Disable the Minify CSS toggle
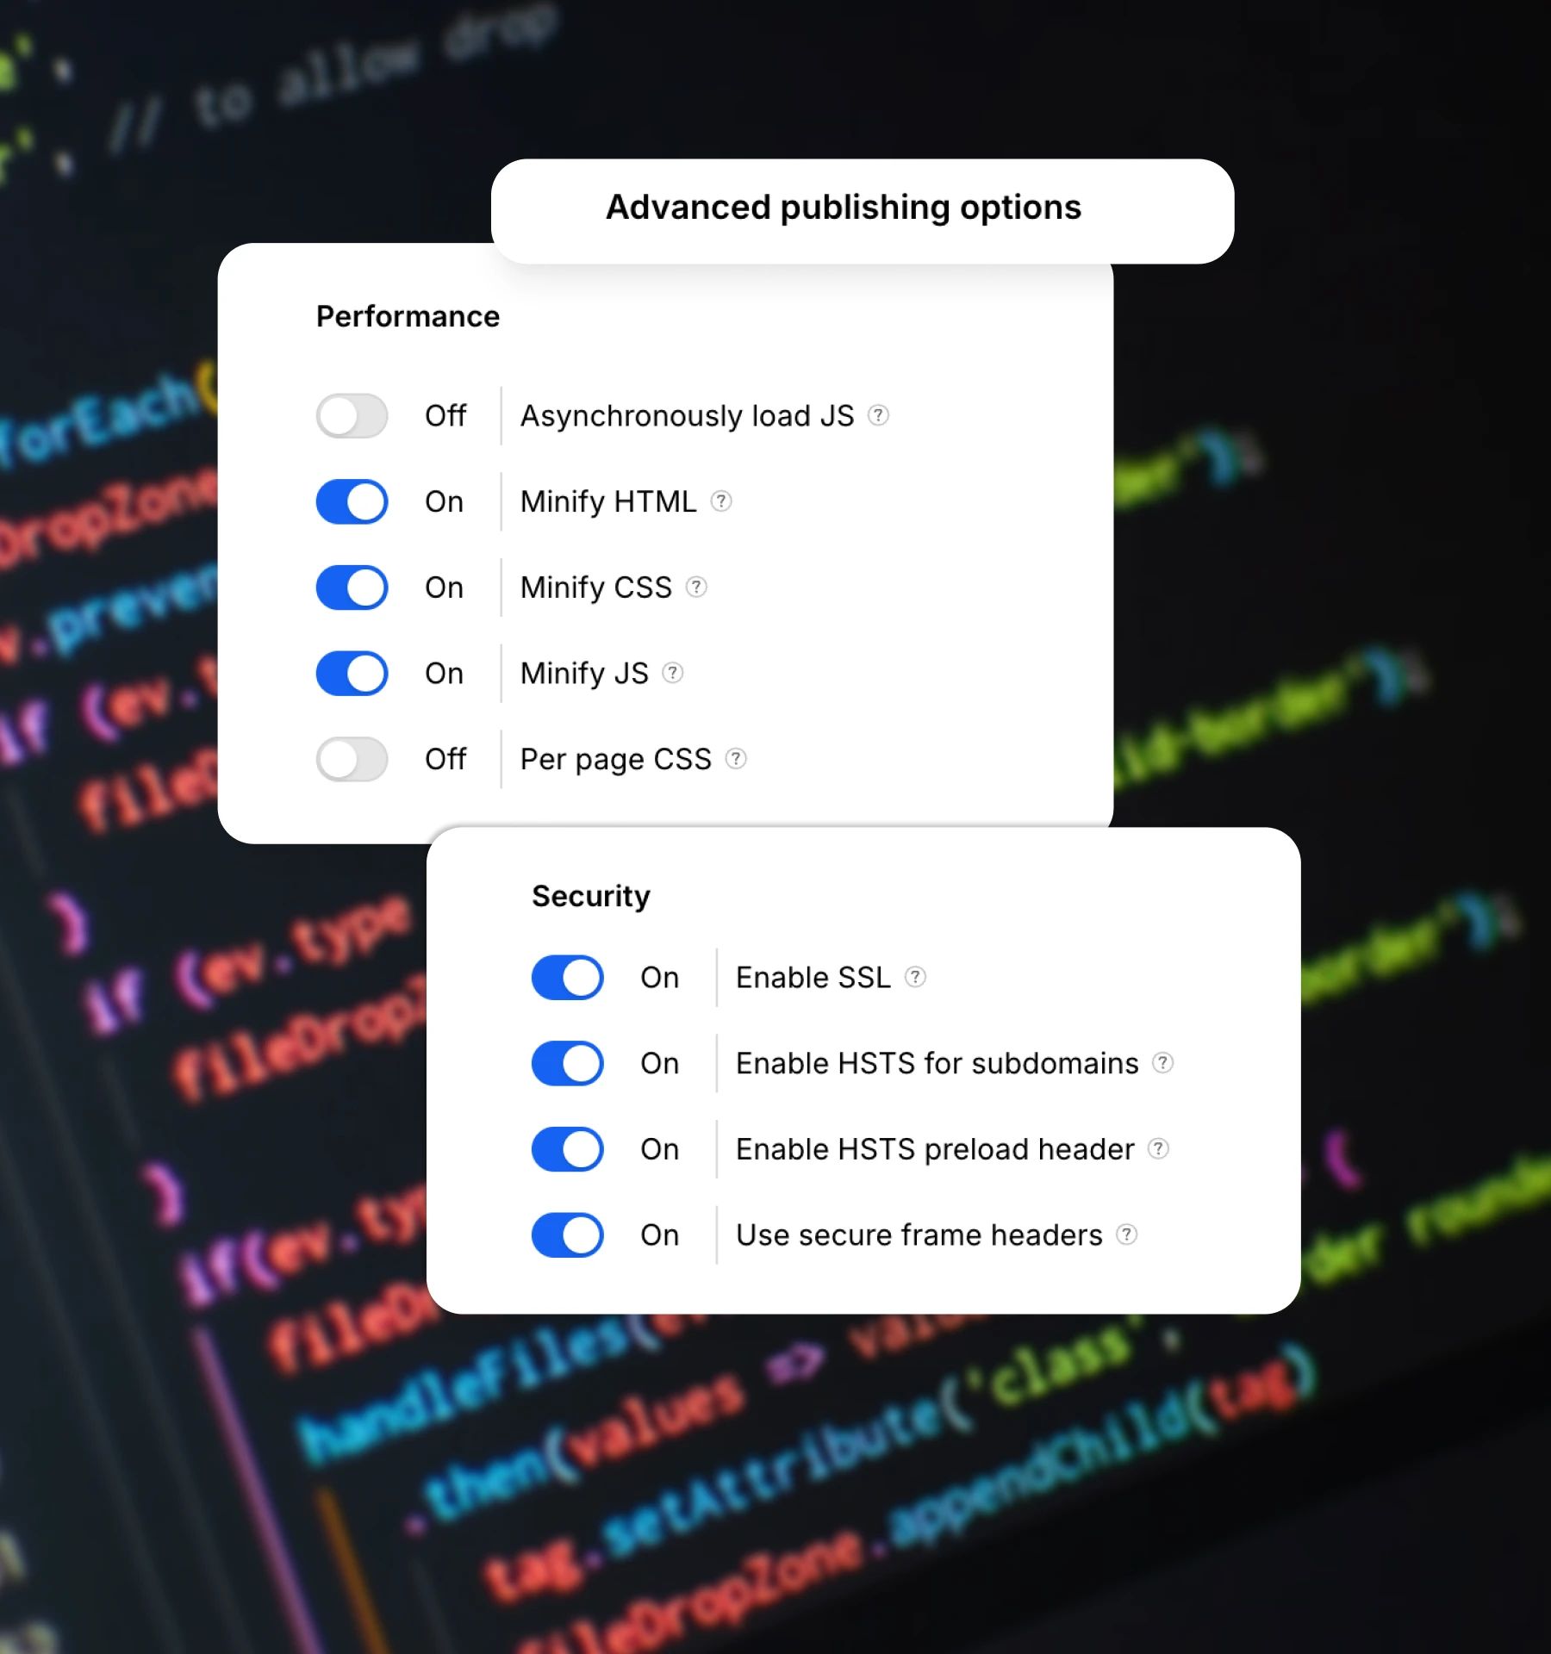The height and width of the screenshot is (1654, 1551). (352, 588)
